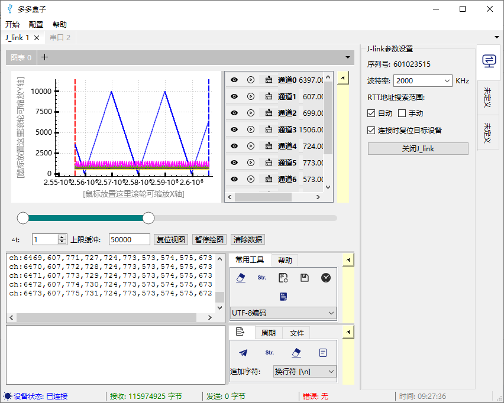Increase the Δt spinner value

(62, 237)
